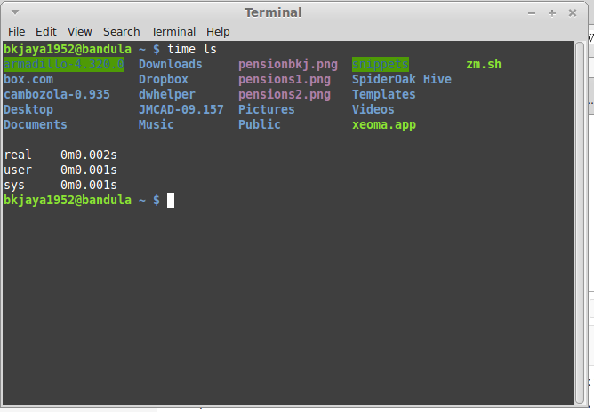This screenshot has height=412, width=594.
Task: Open the Terminal menu
Action: 173,32
